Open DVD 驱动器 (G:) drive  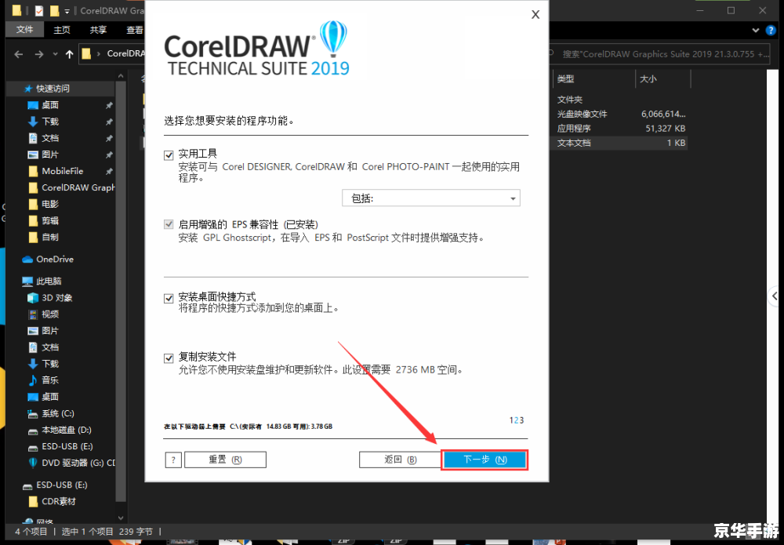pyautogui.click(x=78, y=463)
